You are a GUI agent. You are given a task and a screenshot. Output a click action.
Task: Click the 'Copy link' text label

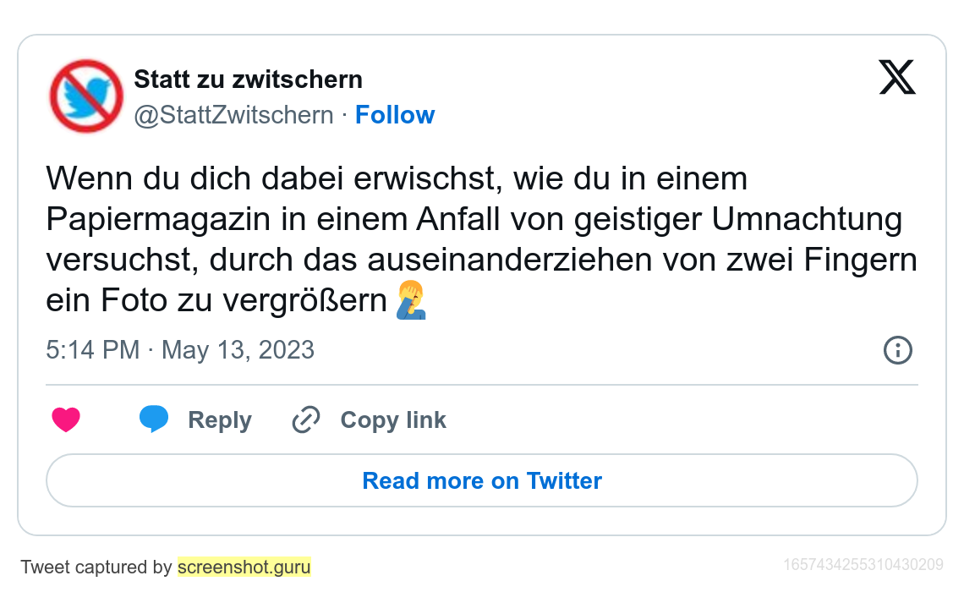(x=393, y=420)
